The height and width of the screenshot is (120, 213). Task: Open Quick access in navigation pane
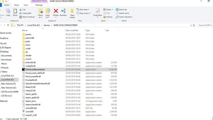[x=6, y=33]
